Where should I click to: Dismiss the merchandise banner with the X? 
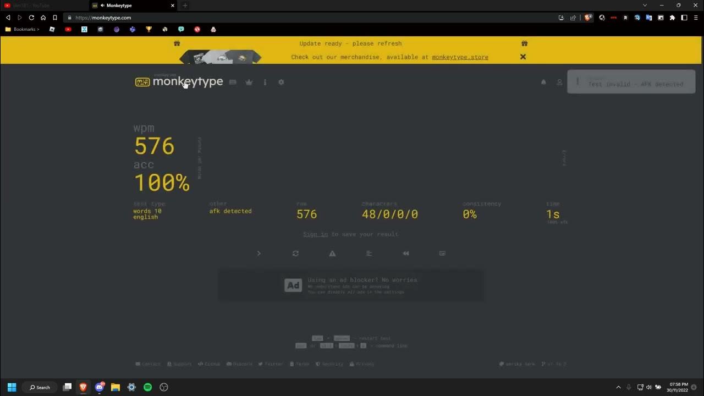tap(523, 57)
